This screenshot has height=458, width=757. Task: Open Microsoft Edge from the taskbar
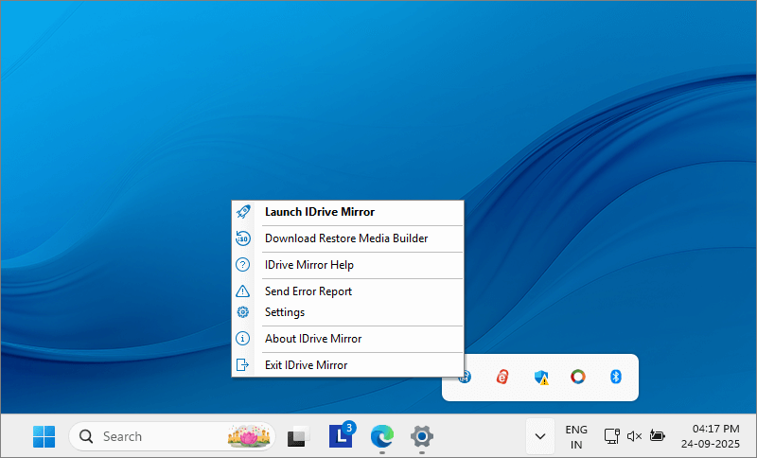click(382, 436)
